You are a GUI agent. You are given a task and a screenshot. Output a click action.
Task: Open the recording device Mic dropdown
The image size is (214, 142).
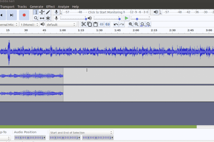click(x=9, y=25)
